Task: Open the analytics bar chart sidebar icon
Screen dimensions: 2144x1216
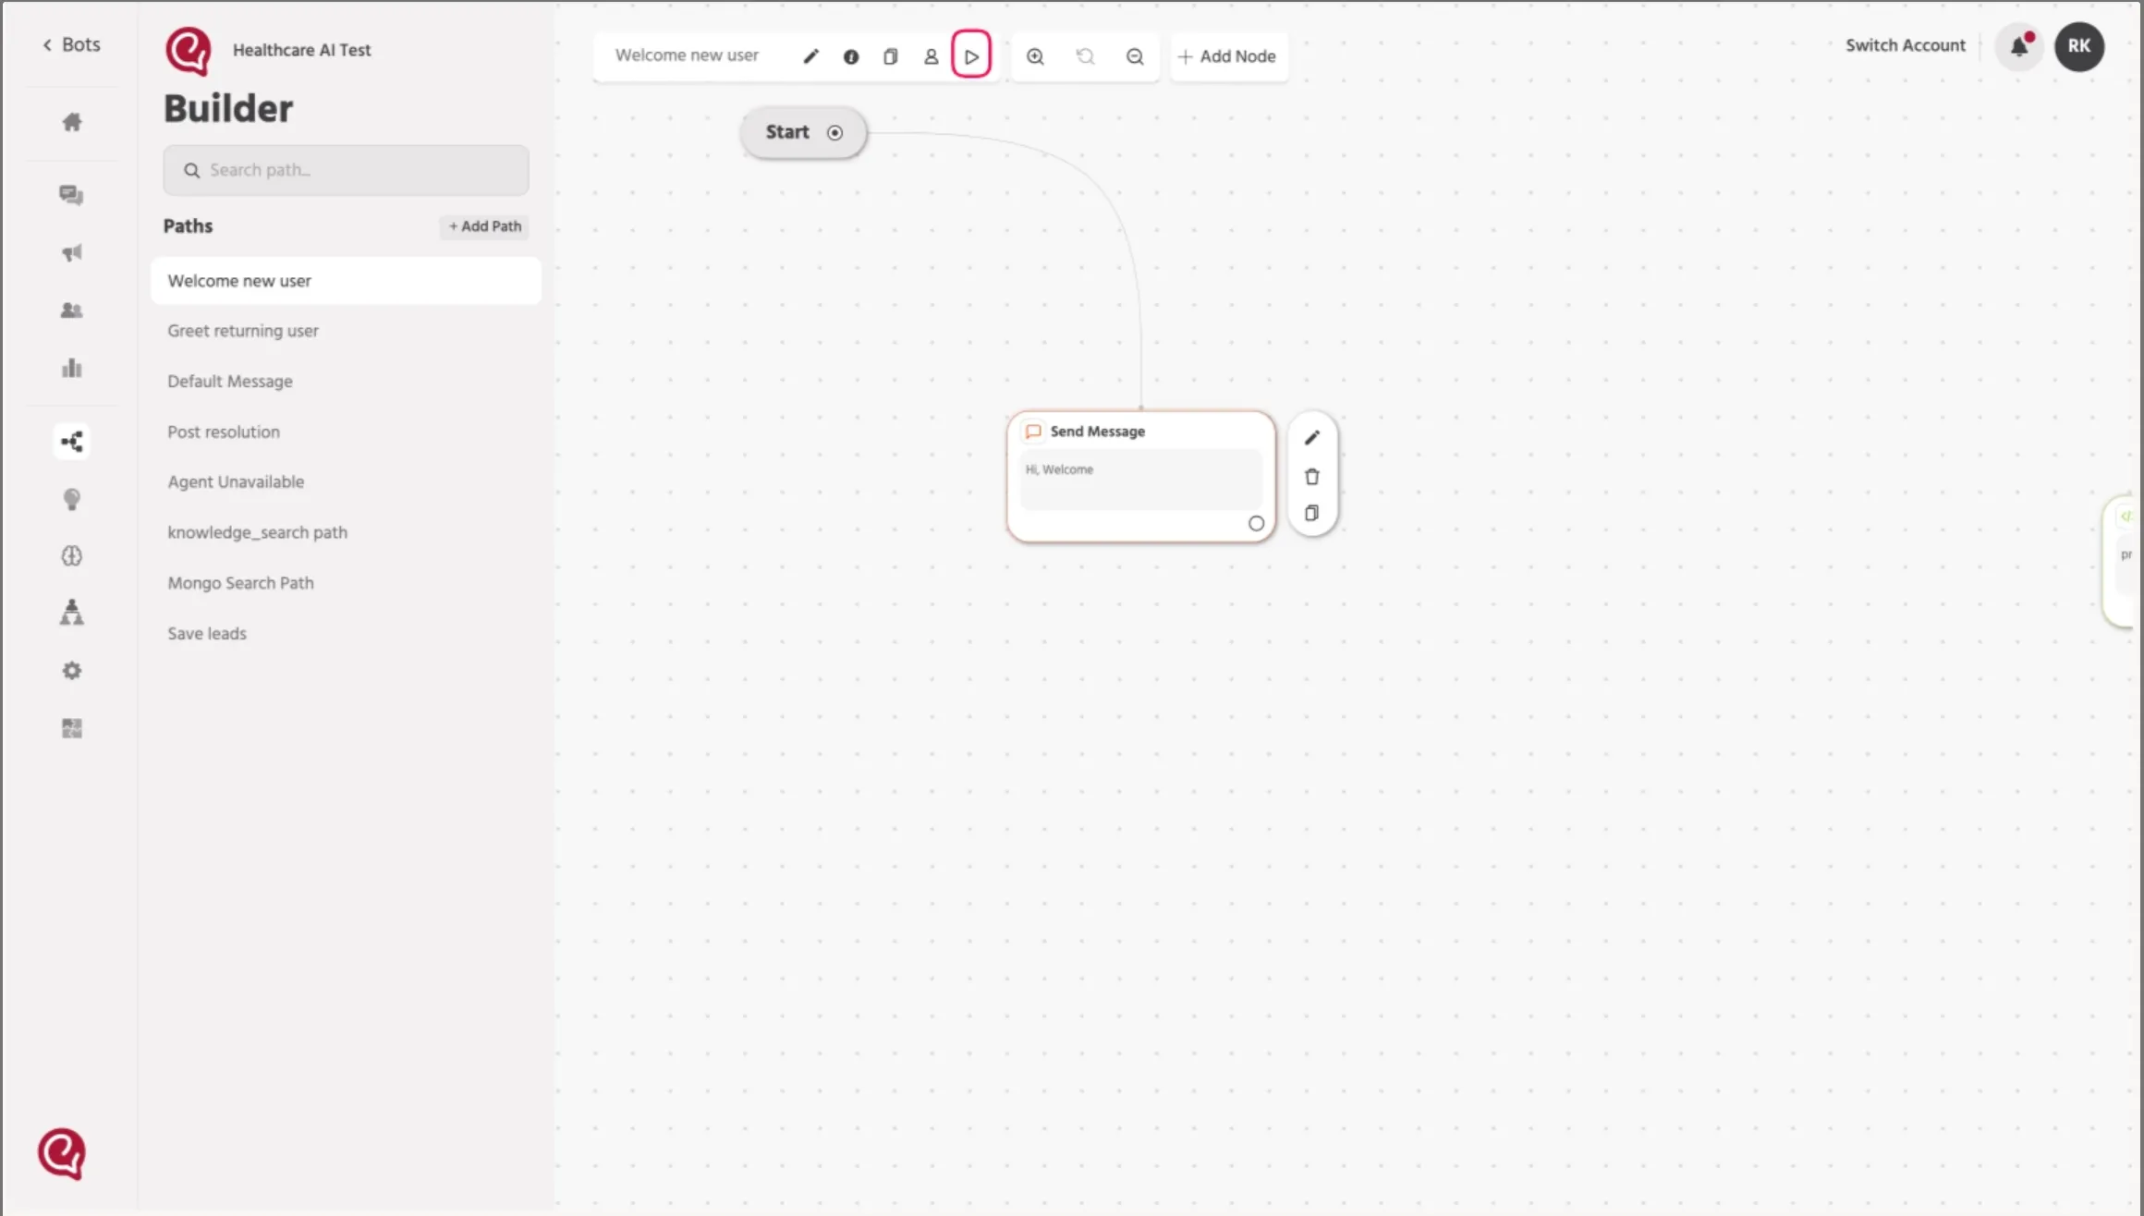Action: 72,369
